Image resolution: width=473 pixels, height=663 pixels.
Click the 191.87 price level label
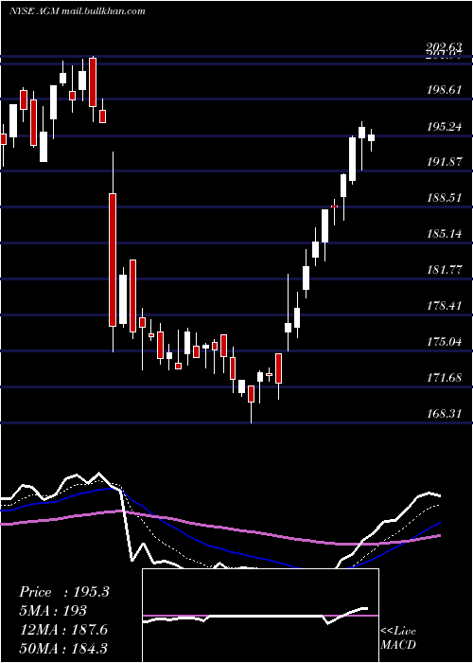[445, 162]
